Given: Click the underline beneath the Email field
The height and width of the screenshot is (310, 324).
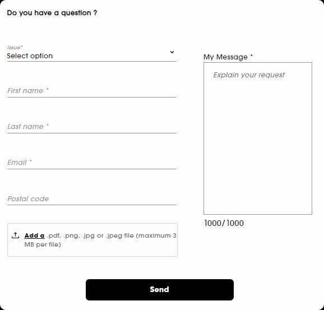Looking at the screenshot, I should tap(92, 169).
